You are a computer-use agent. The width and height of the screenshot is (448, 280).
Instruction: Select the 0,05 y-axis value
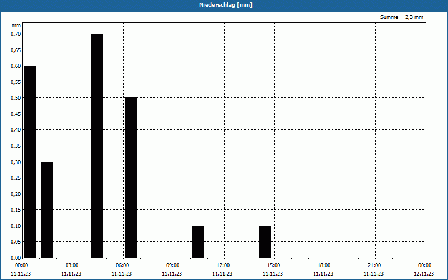click(x=16, y=242)
